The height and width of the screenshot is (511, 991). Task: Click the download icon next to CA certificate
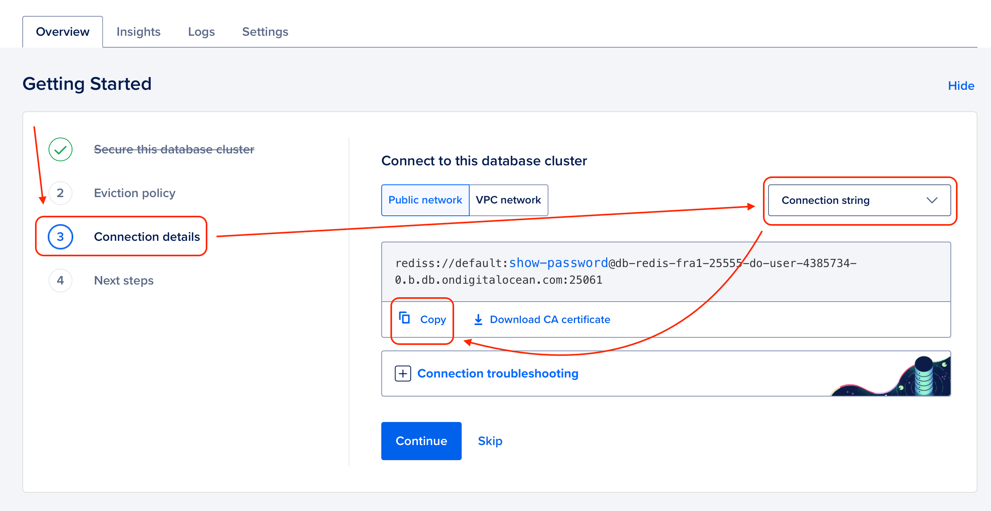click(478, 319)
